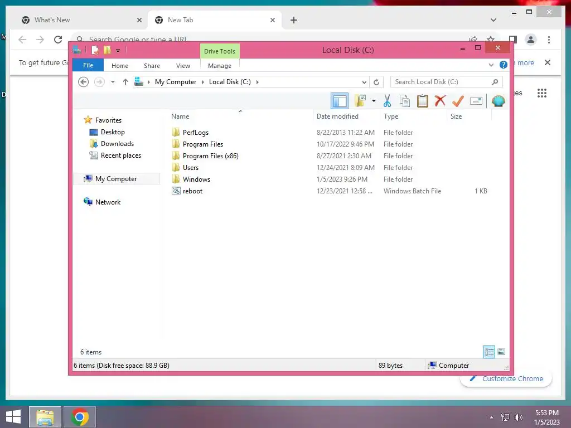Click the Properties quick access icon
571x428 pixels.
pyautogui.click(x=95, y=50)
